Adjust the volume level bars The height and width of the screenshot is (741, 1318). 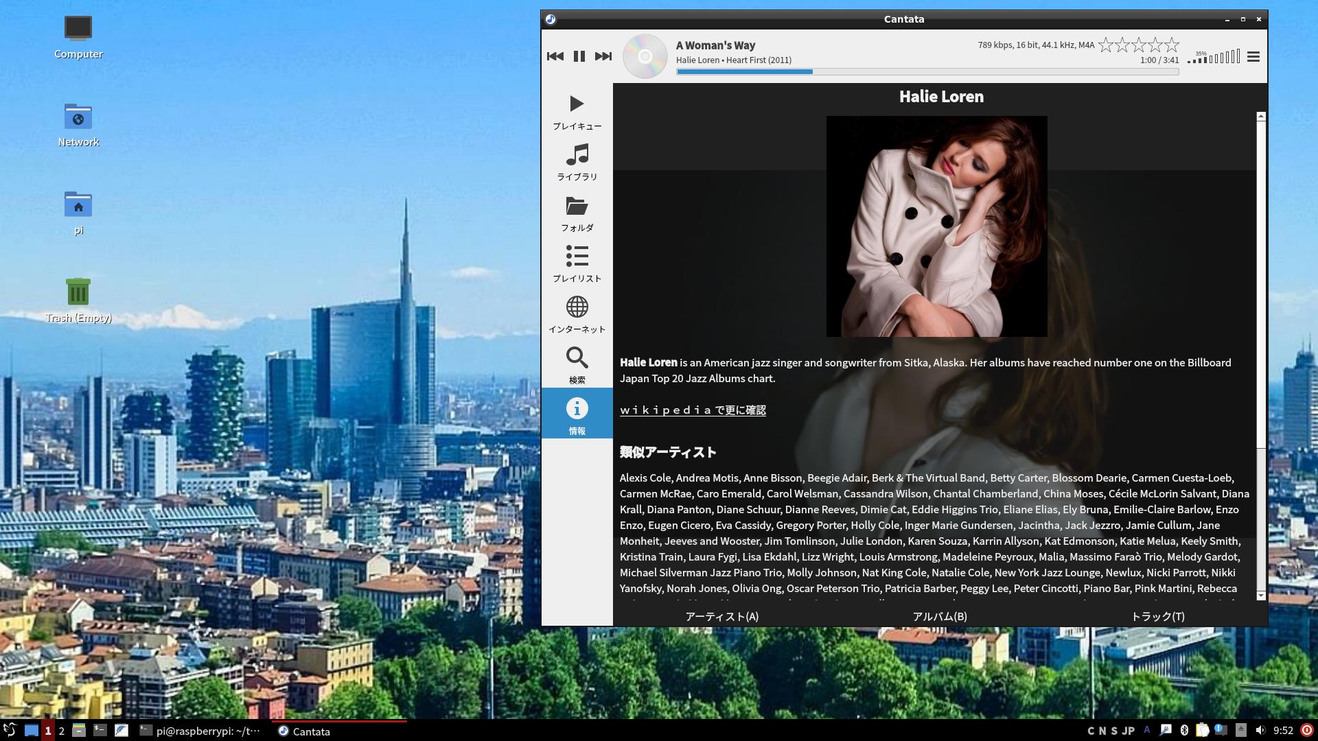click(x=1214, y=58)
